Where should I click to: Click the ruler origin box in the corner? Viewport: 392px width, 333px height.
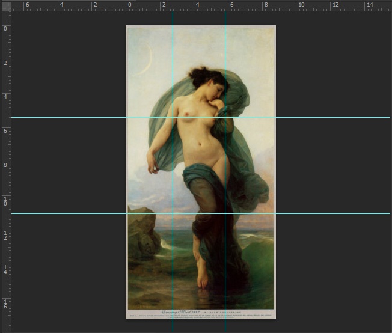click(x=6, y=6)
